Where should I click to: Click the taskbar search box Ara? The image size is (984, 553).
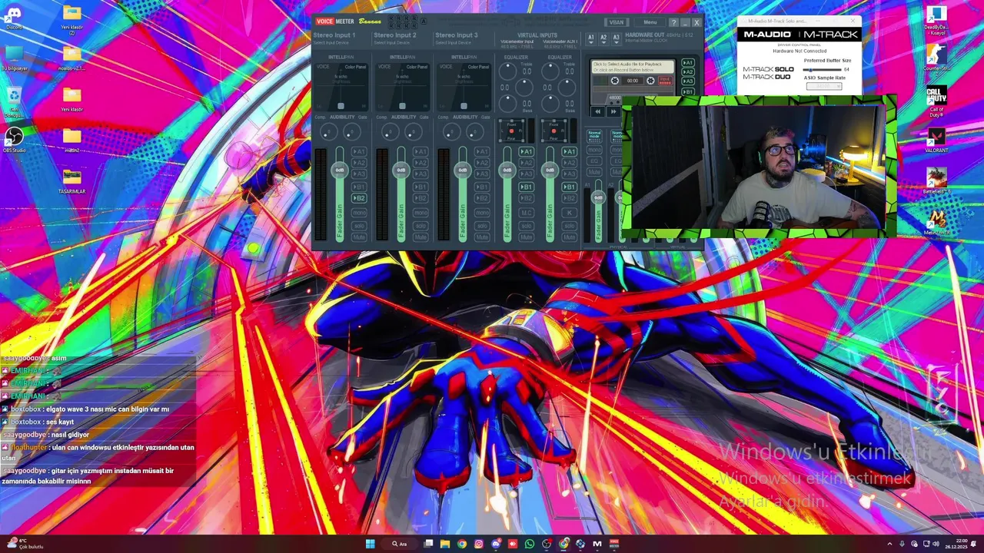(399, 544)
